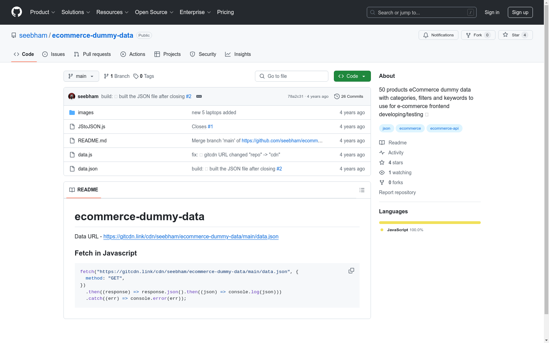Switch to the Pull requests tab
The image size is (549, 343).
coord(92,54)
